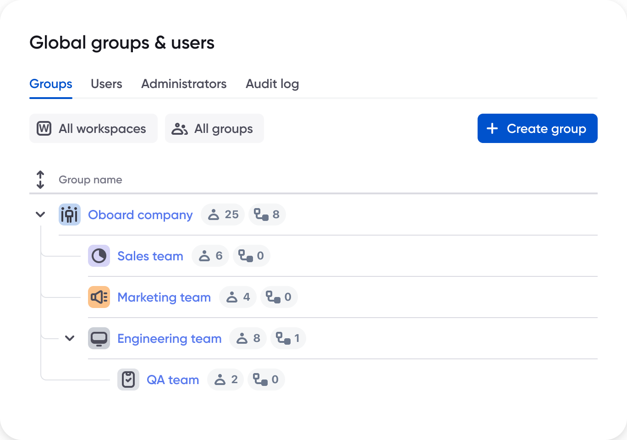Screen dimensions: 627x440
Task: Click the QA team clipboard icon
Action: coord(128,379)
